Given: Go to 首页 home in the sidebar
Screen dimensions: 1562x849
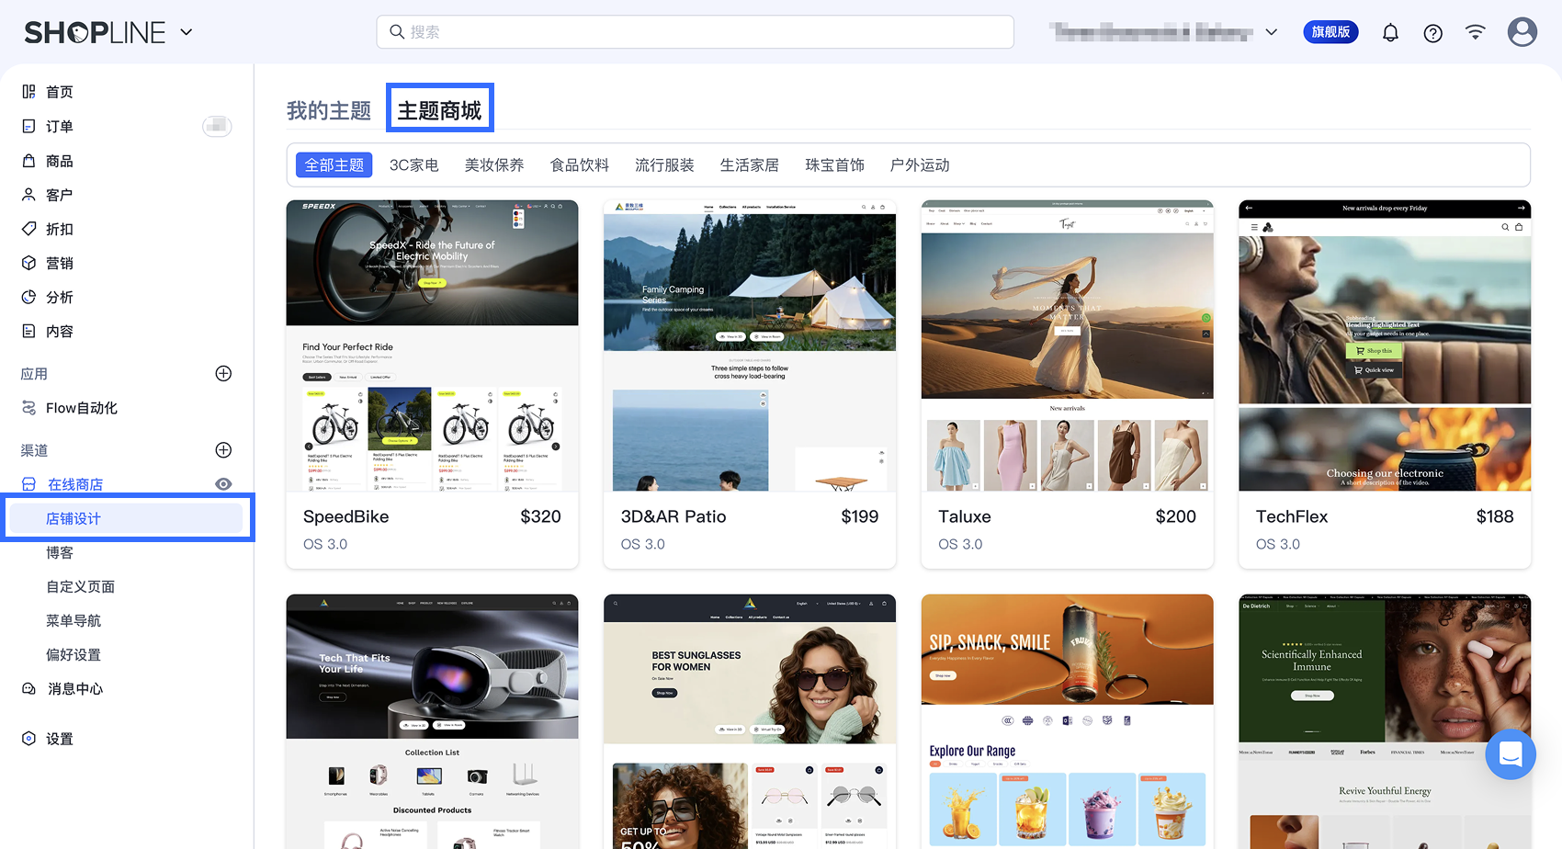Looking at the screenshot, I should (x=48, y=92).
